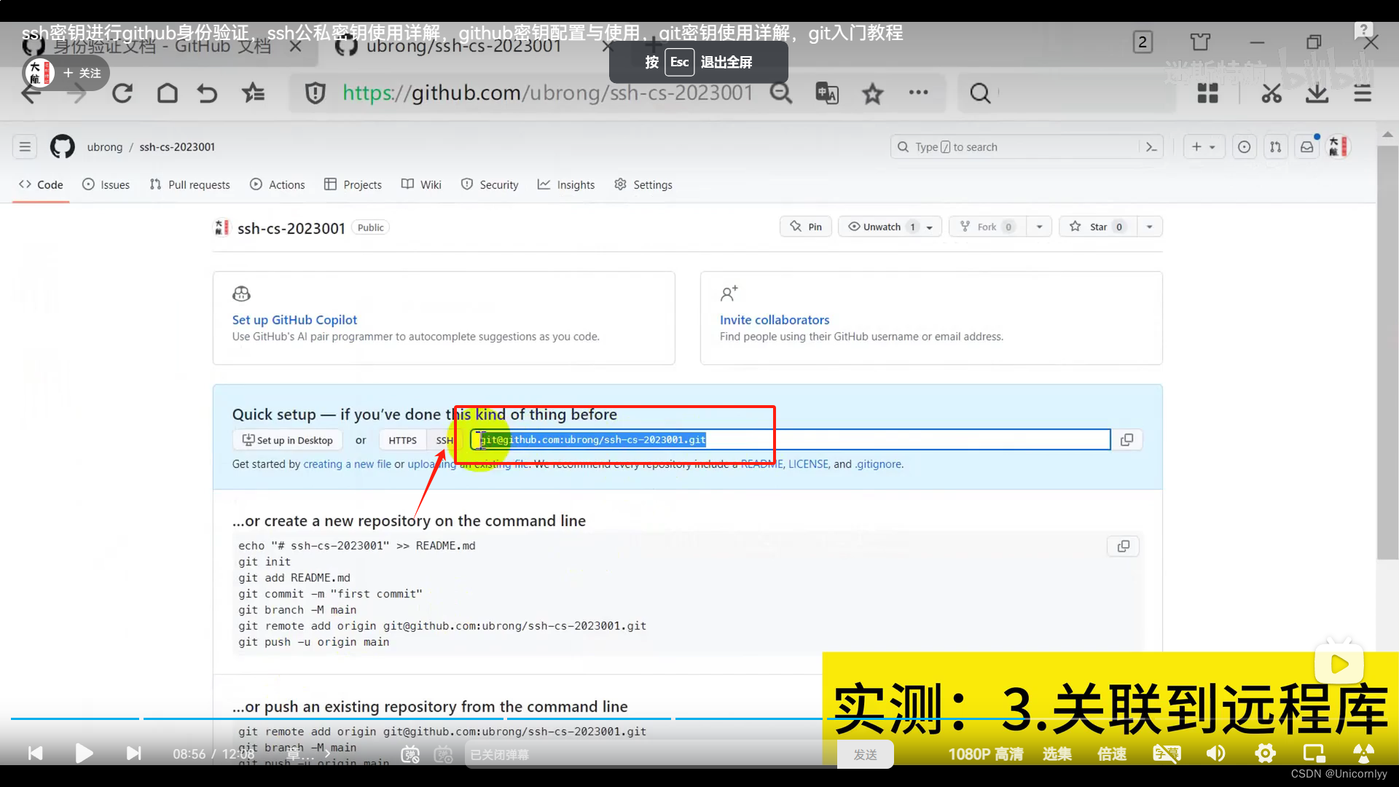Open the GitHub notifications inbox
This screenshot has width=1399, height=787.
pos(1307,146)
